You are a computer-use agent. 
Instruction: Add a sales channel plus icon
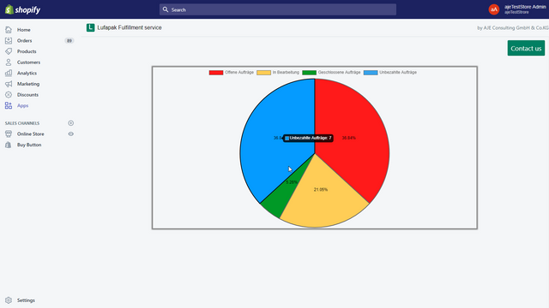point(70,123)
